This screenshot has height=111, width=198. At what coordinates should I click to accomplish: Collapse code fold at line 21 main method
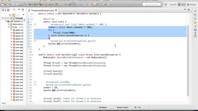(32, 55)
